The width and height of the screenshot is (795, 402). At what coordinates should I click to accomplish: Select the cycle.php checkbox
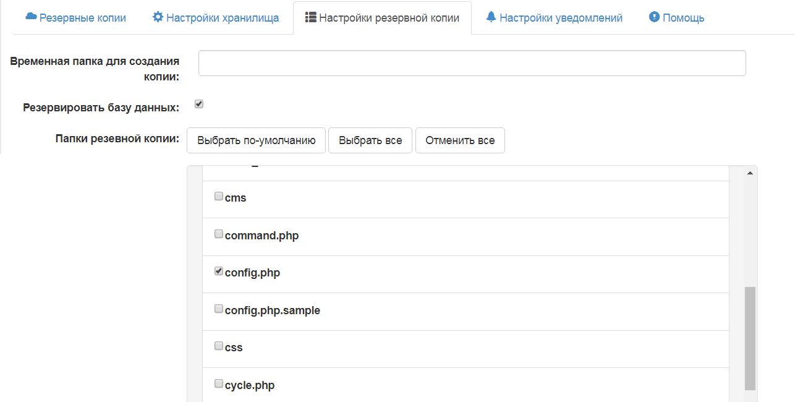(218, 383)
